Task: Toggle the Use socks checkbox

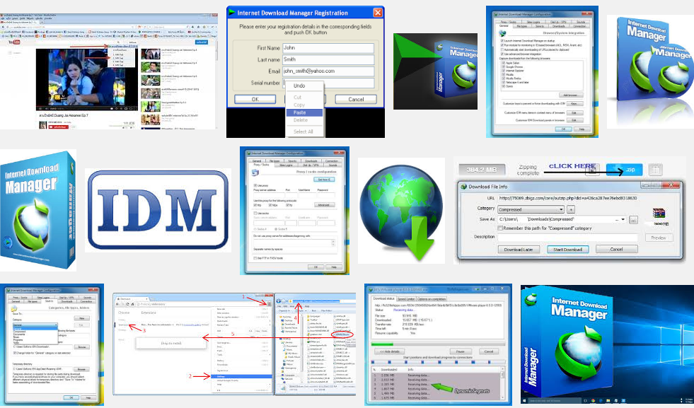Action: [x=255, y=213]
